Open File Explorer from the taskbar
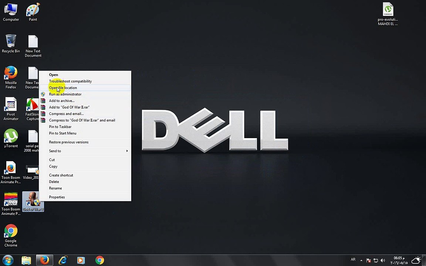Image resolution: width=426 pixels, height=266 pixels. tap(26, 260)
